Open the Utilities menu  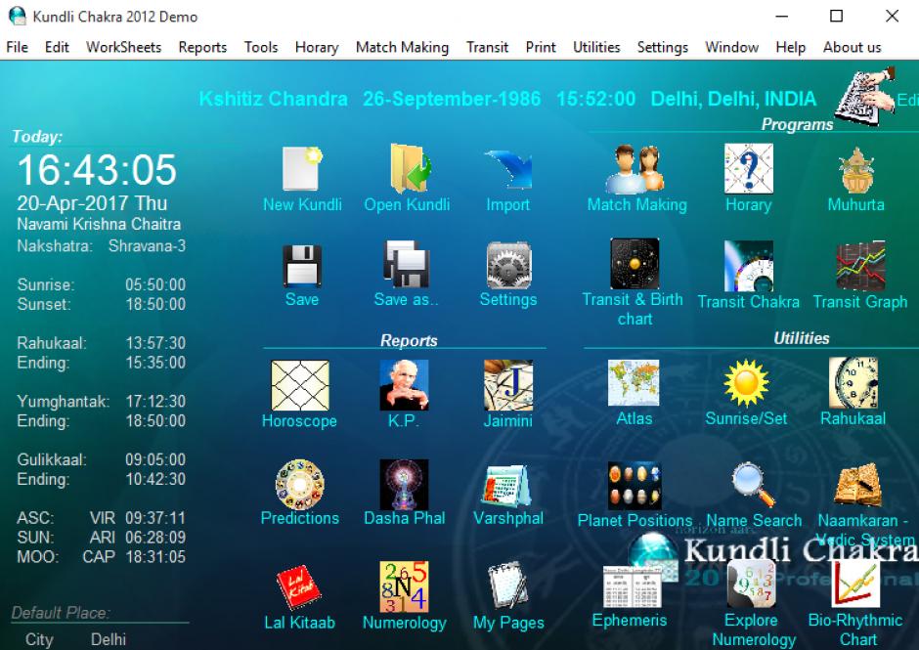click(x=596, y=47)
